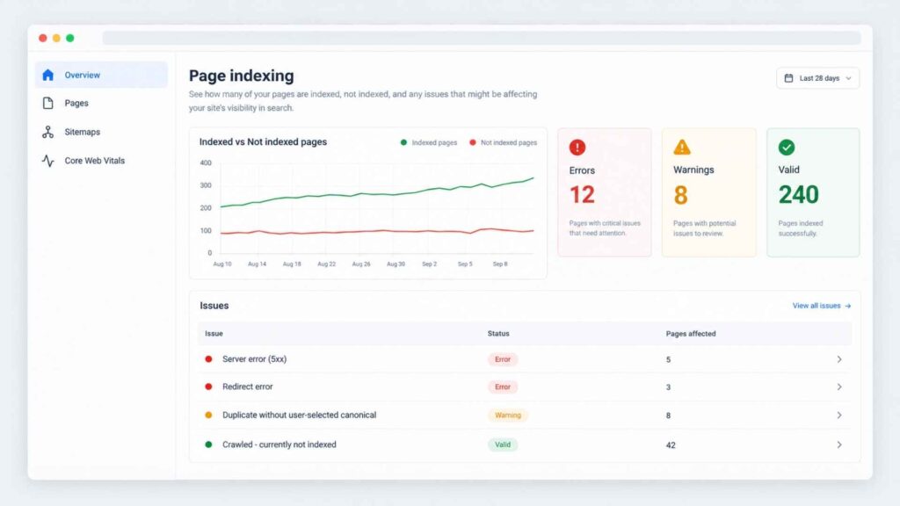This screenshot has width=900, height=506.
Task: Click red dot beside Server error (5xx)
Action: [x=208, y=359]
